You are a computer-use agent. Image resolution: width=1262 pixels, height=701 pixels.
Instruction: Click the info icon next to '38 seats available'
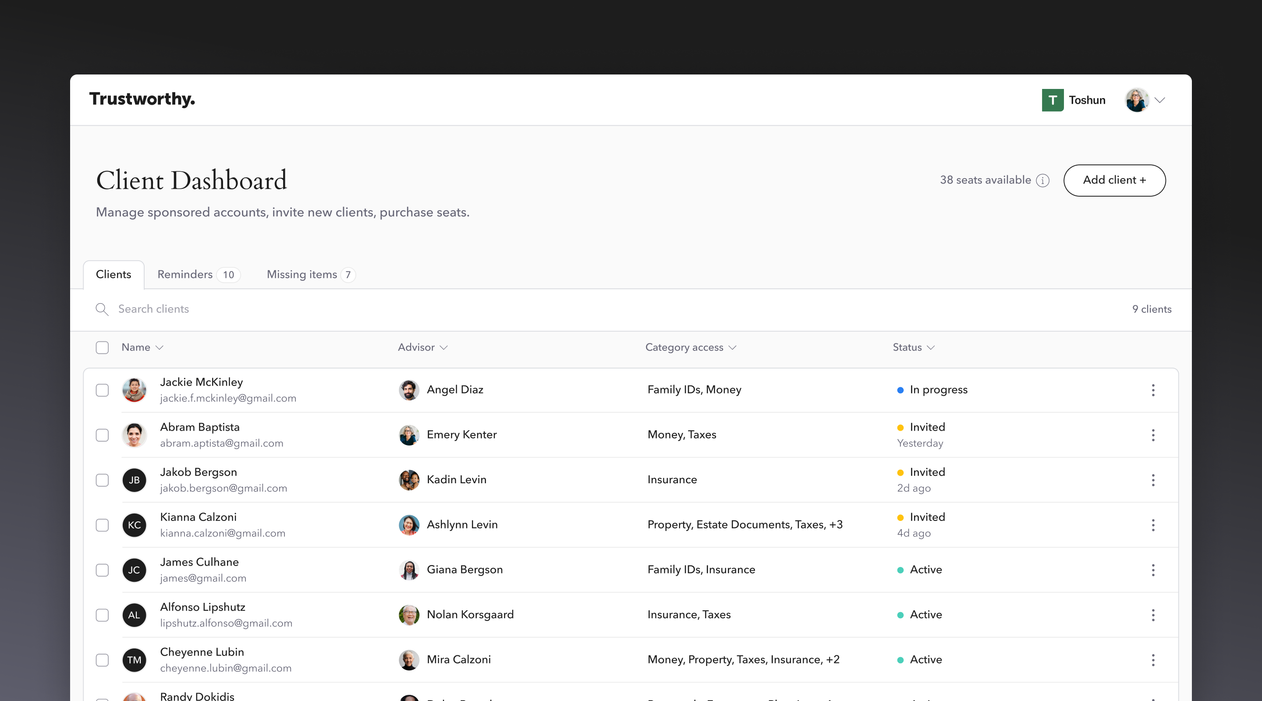point(1043,181)
